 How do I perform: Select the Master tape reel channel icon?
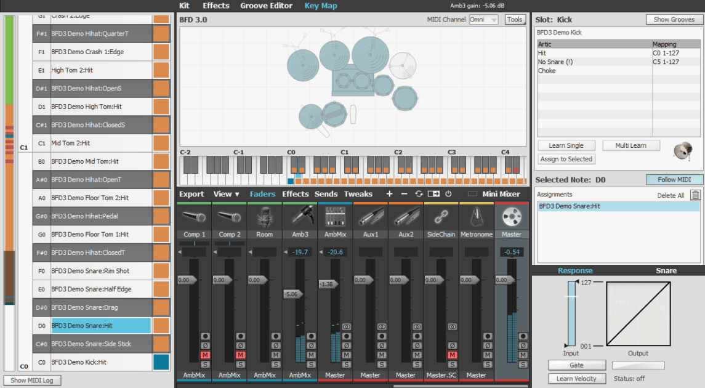coord(512,217)
